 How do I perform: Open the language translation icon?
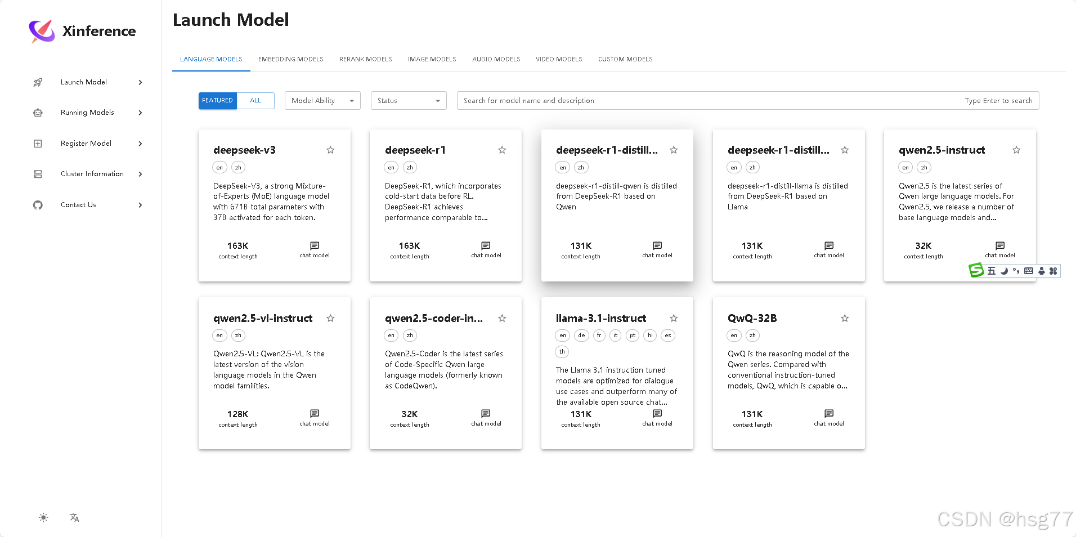[74, 517]
